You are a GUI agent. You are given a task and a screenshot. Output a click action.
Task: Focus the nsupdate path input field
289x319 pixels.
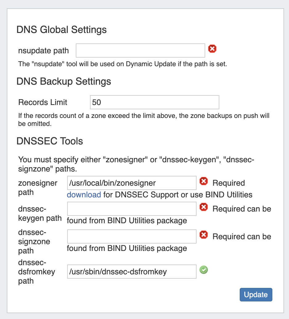[x=140, y=50]
